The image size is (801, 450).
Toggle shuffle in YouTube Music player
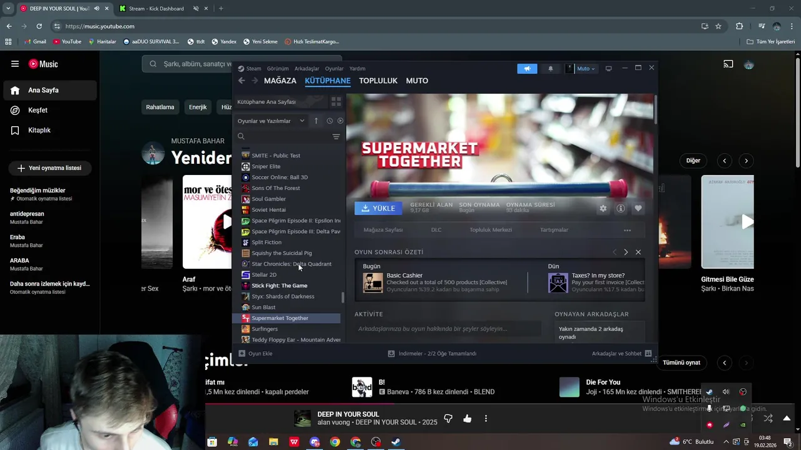tap(768, 419)
